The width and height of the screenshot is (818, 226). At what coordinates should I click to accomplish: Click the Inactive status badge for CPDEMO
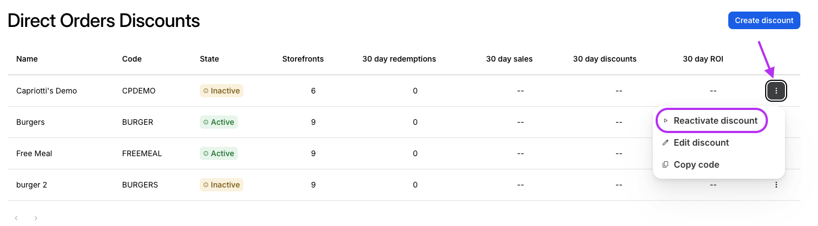(221, 91)
